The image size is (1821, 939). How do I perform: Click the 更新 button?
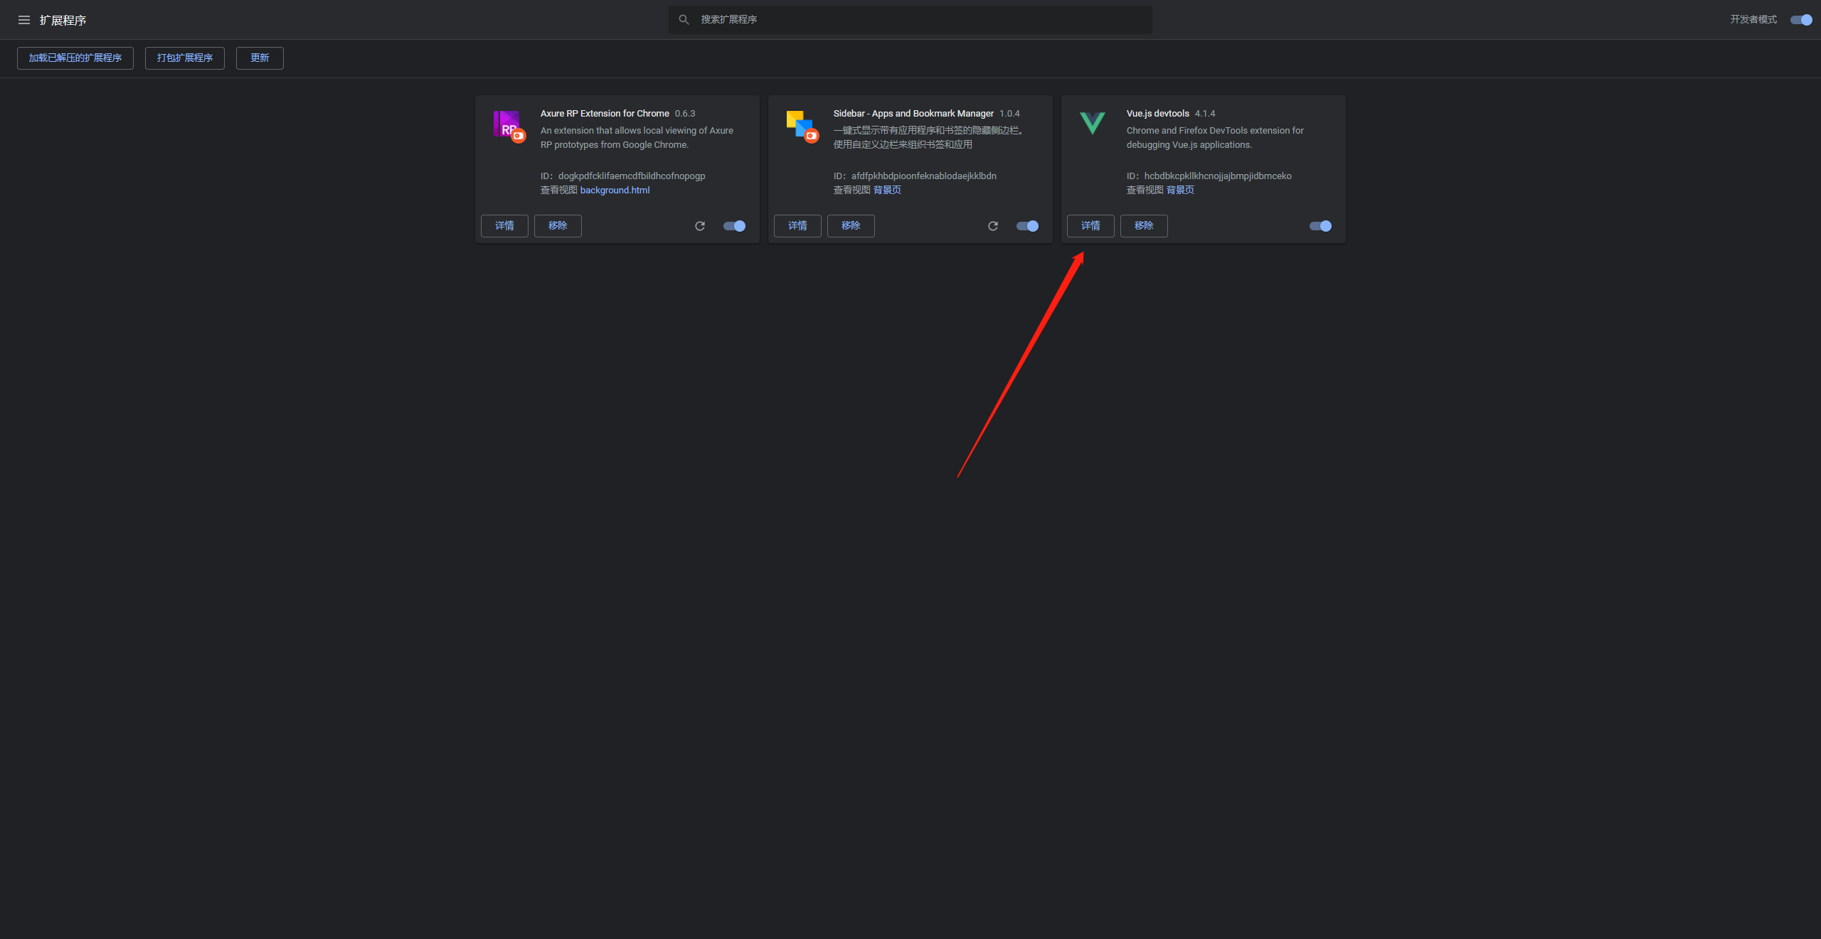[x=260, y=58]
